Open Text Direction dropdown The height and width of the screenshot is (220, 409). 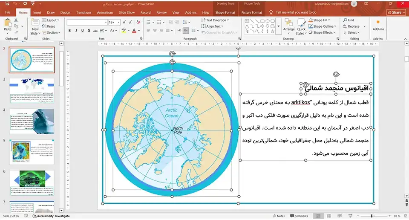tap(215, 20)
